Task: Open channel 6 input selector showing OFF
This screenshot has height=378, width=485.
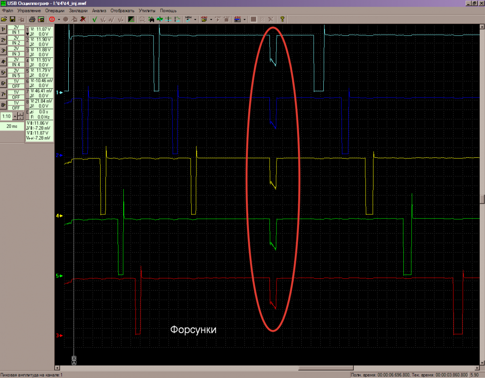Action: coord(16,86)
